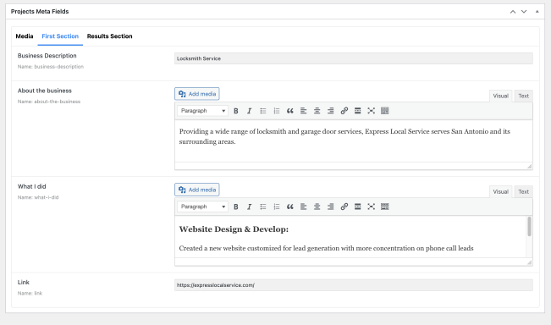Click the 'Name: about-the-business' label

point(49,102)
